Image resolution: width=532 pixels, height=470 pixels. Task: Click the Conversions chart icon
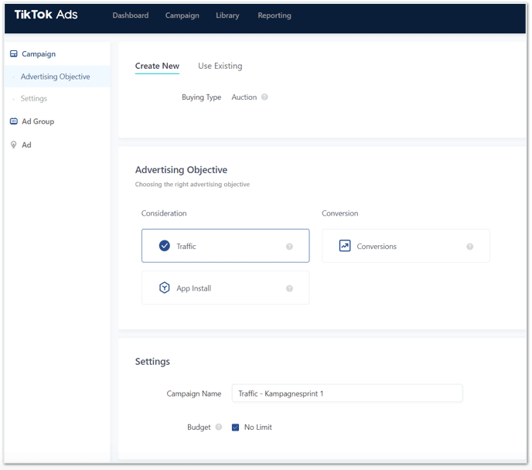click(345, 246)
